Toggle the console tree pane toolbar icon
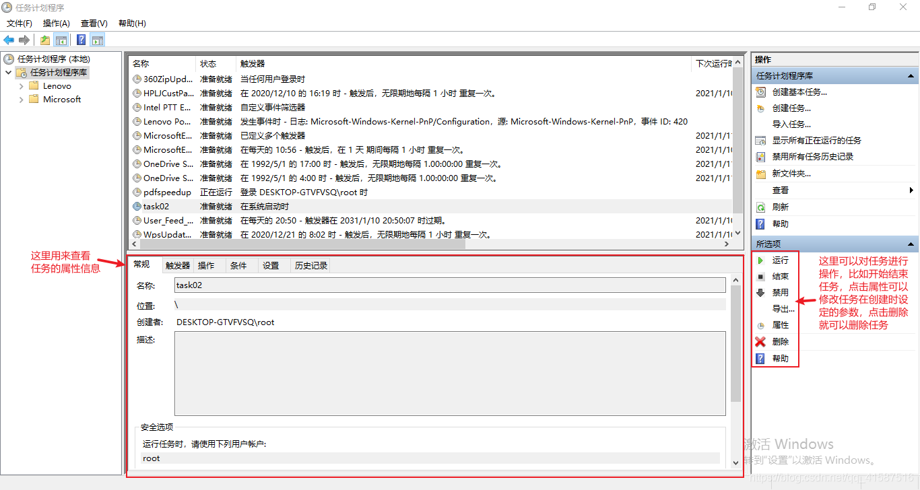 [61, 40]
